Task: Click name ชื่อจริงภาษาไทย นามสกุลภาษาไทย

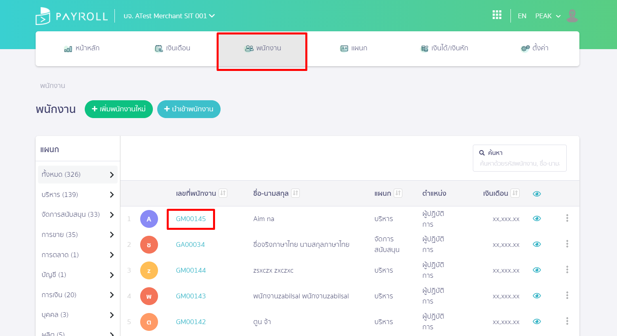Action: point(301,244)
